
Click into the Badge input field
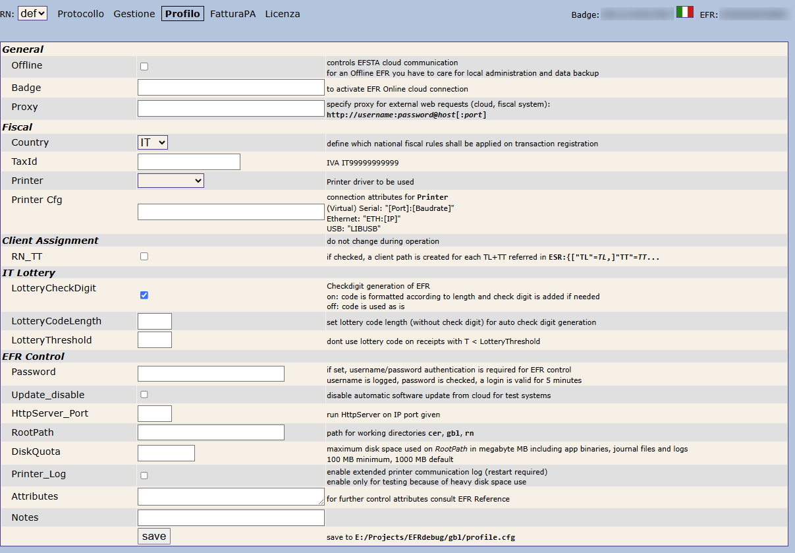coord(231,88)
